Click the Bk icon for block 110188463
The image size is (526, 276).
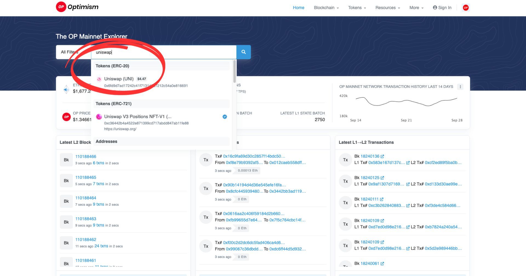point(66,222)
